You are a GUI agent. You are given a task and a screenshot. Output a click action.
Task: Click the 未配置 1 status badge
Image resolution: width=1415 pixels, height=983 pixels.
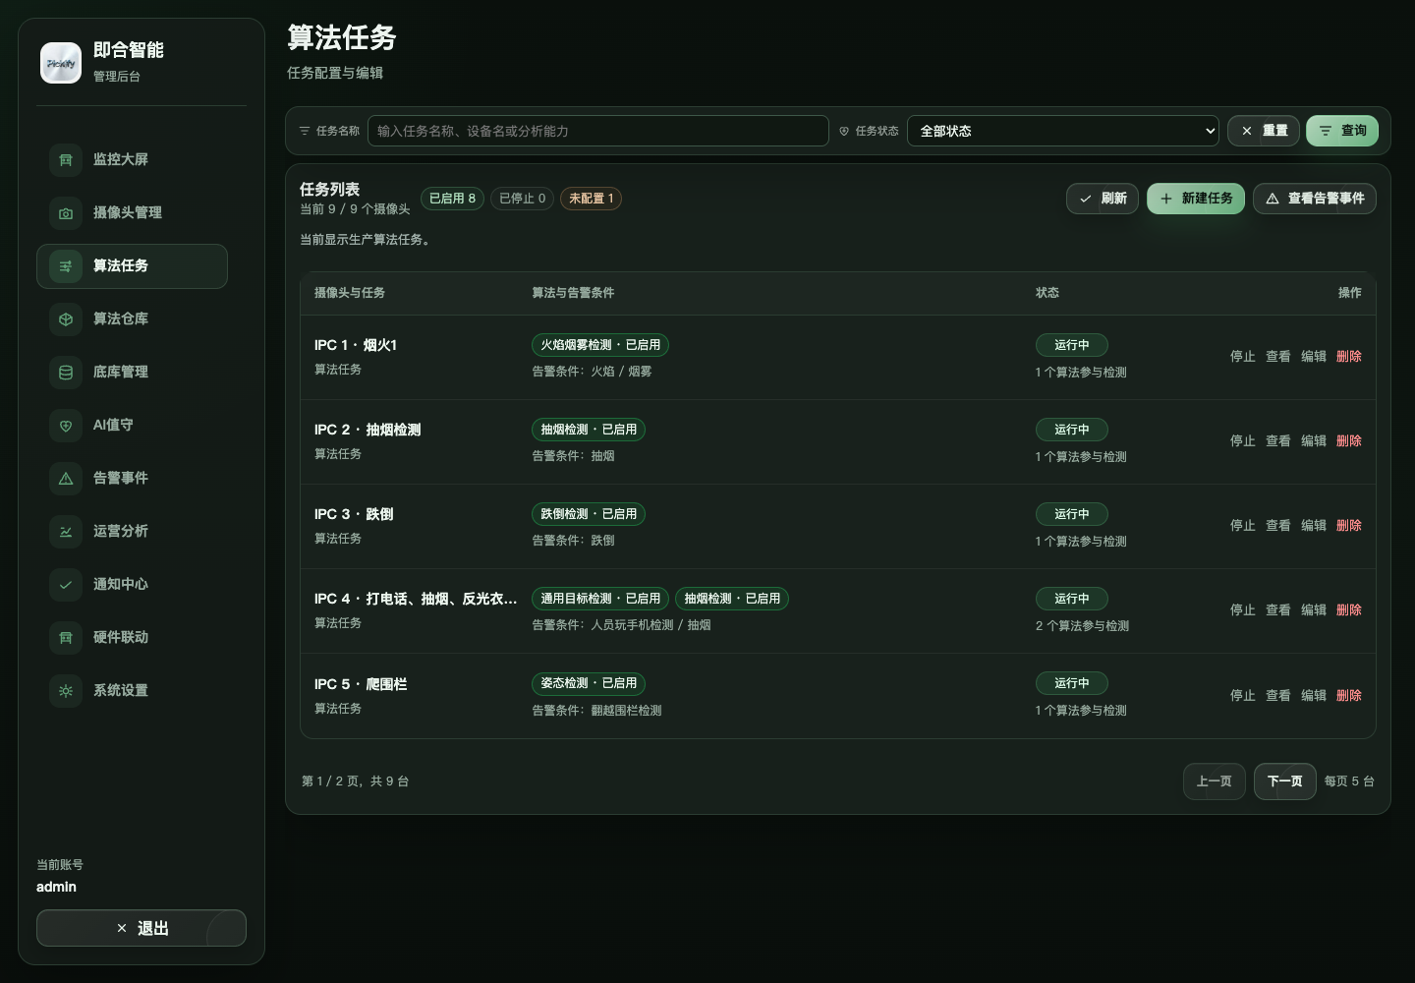tap(592, 199)
